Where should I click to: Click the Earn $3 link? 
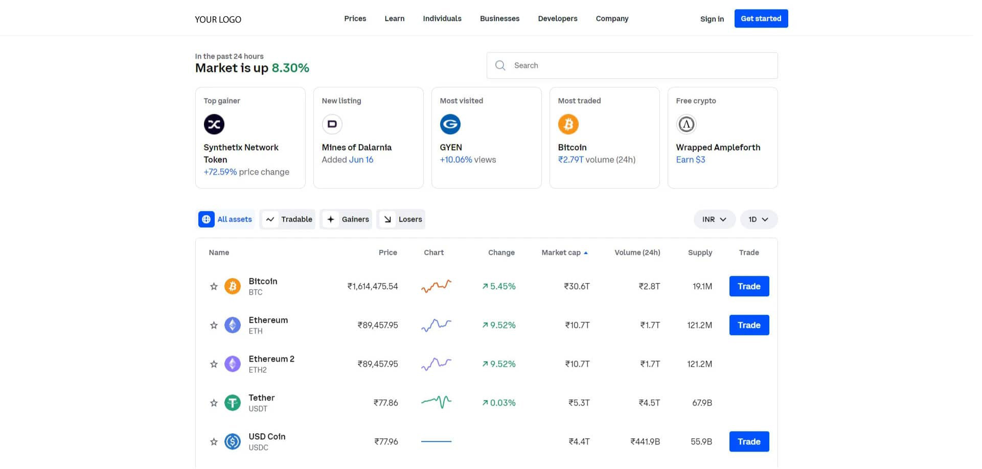coord(690,159)
